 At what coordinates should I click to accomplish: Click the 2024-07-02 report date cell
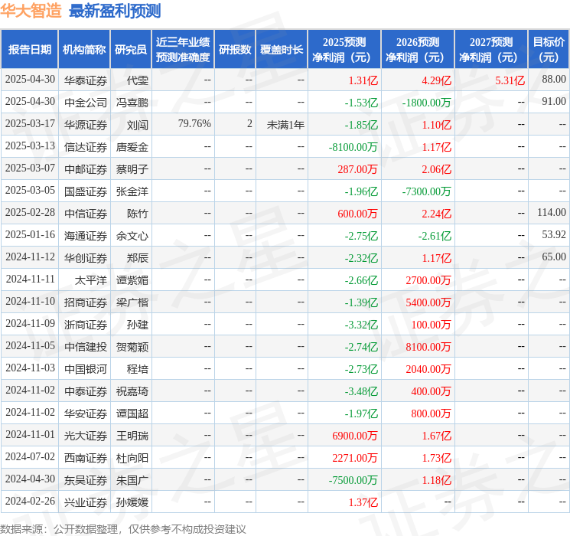[30, 458]
